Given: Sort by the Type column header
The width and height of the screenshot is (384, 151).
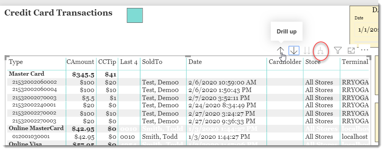Looking at the screenshot, I should 16,62.
